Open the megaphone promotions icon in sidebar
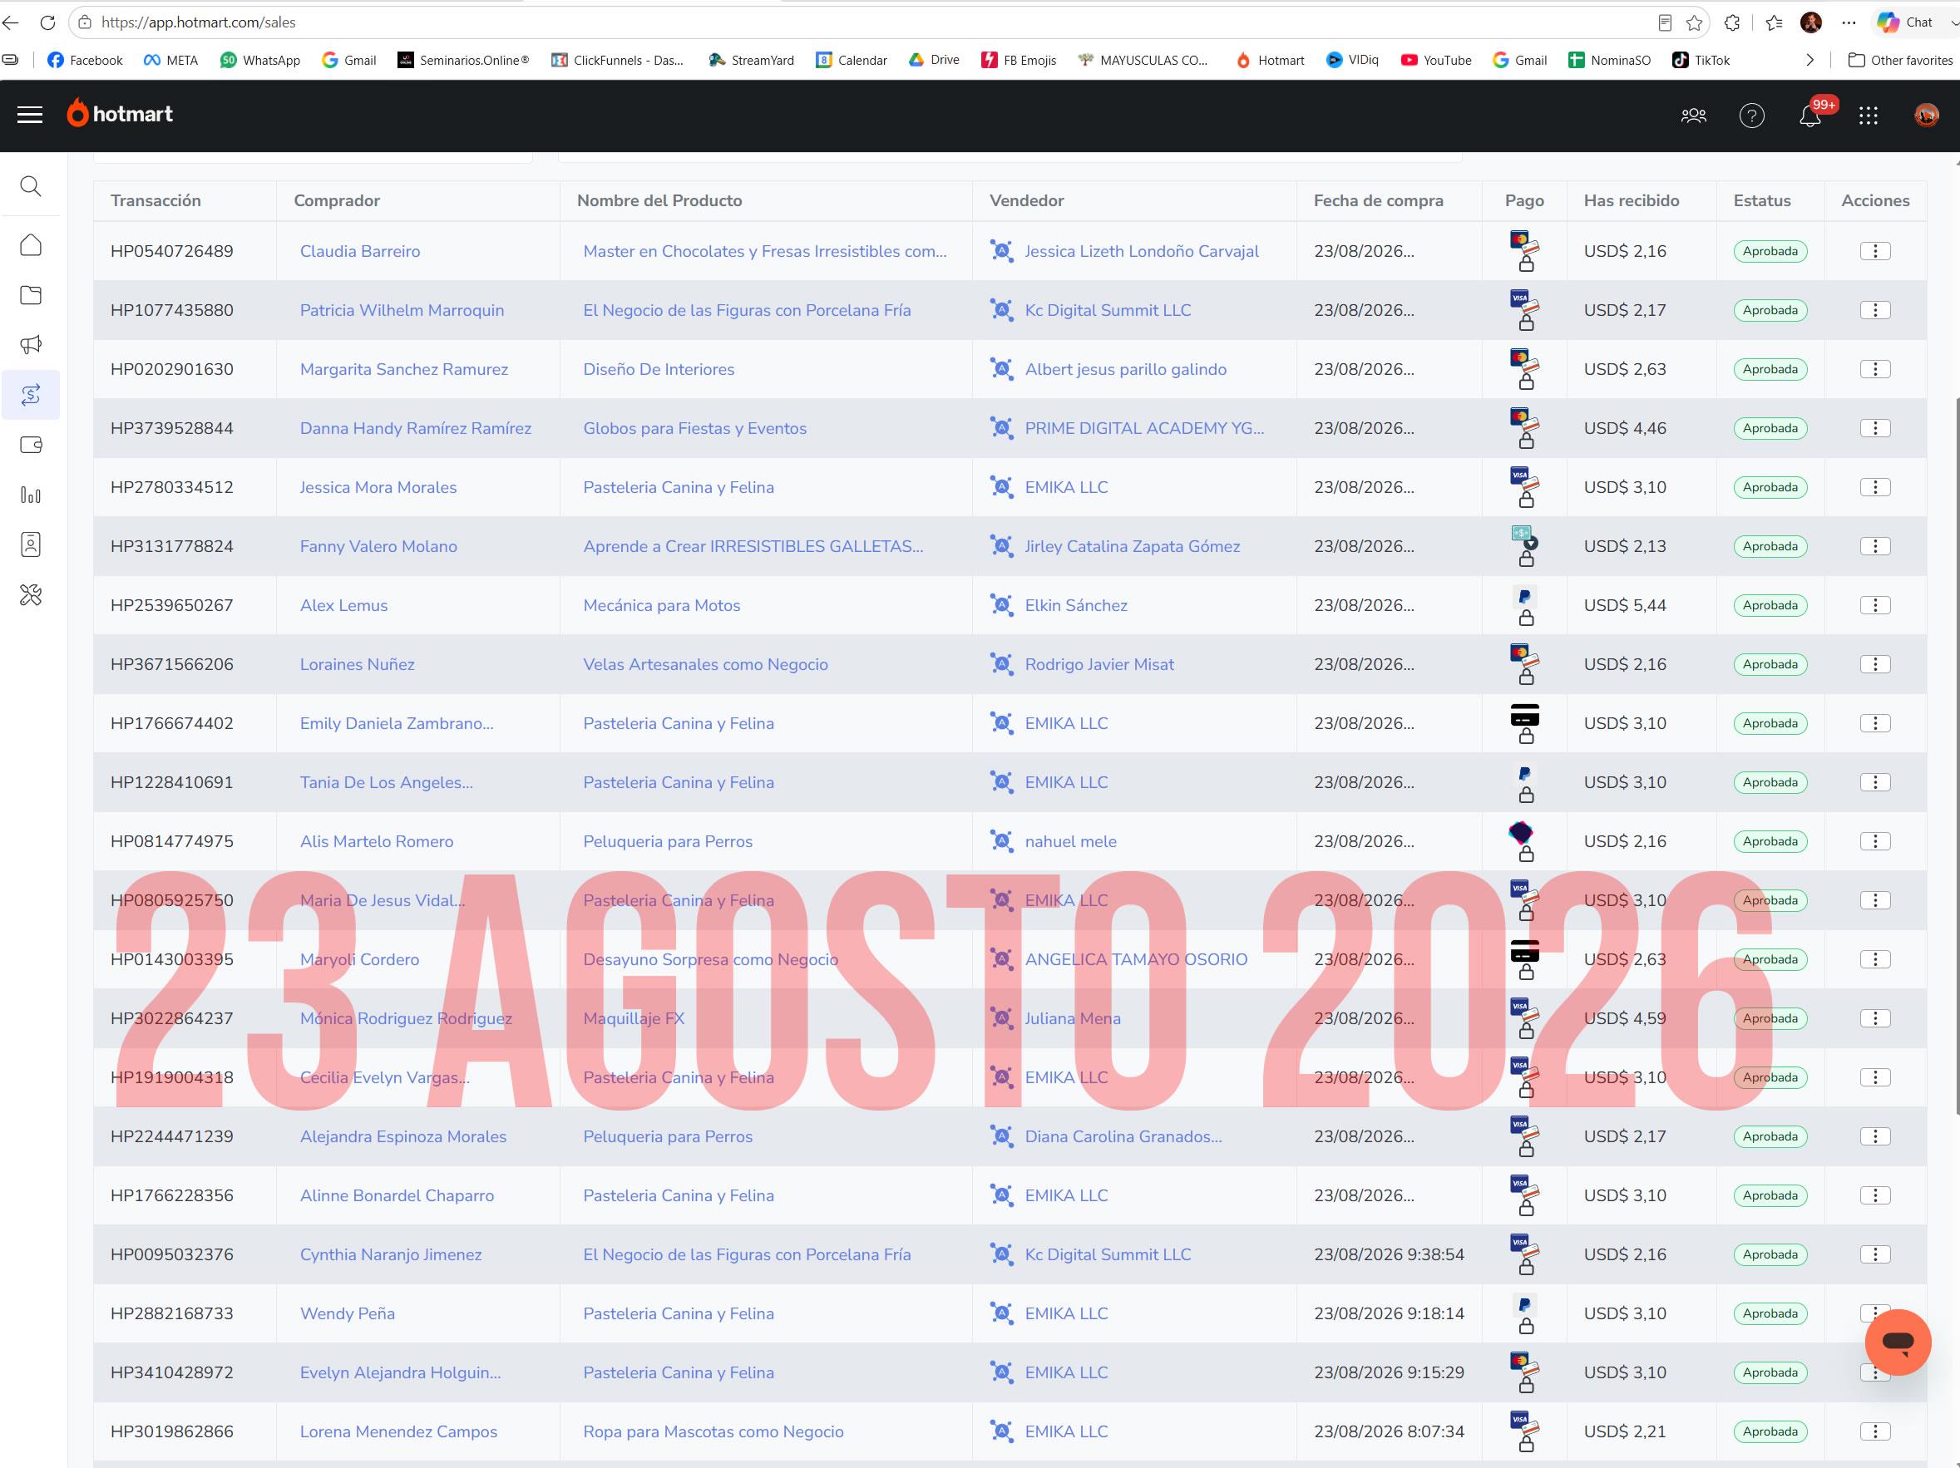This screenshot has width=1960, height=1468. 30,345
